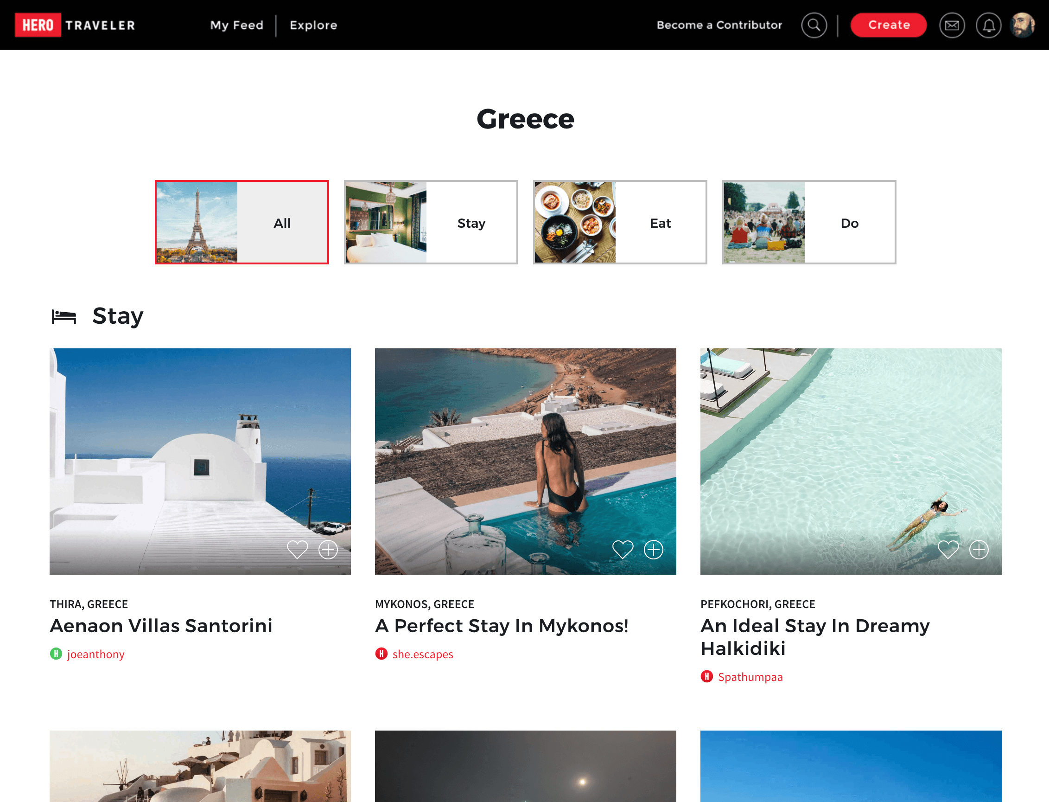The image size is (1049, 802).
Task: Select the Stay category filter
Action: 431,223
